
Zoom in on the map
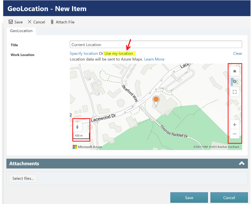[235, 125]
